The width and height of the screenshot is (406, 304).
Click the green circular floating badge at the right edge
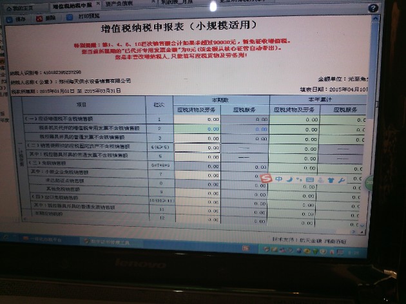point(369,183)
